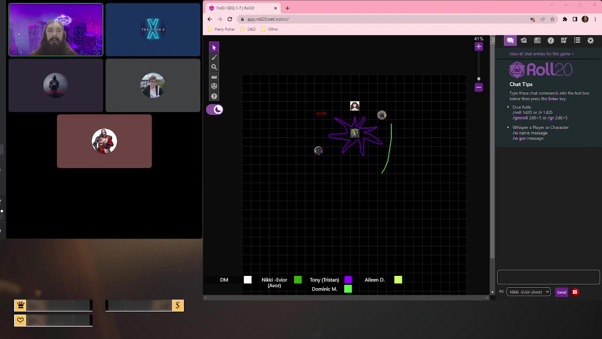Viewport: 602px width, 339px height.
Task: Open the tab search chevron dropdown
Action: [x=551, y=5]
